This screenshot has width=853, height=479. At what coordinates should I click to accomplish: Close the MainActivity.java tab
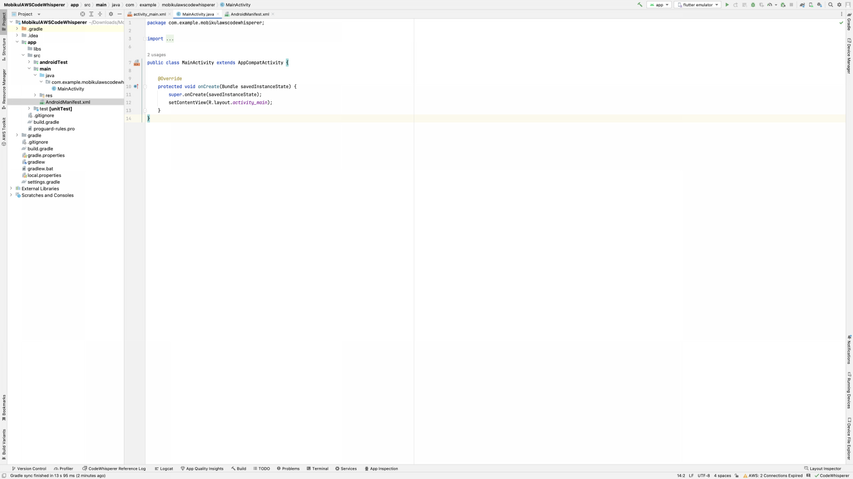coord(218,14)
